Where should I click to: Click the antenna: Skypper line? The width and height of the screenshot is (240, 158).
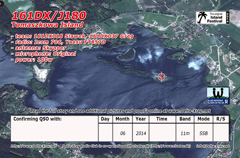click(x=38, y=48)
